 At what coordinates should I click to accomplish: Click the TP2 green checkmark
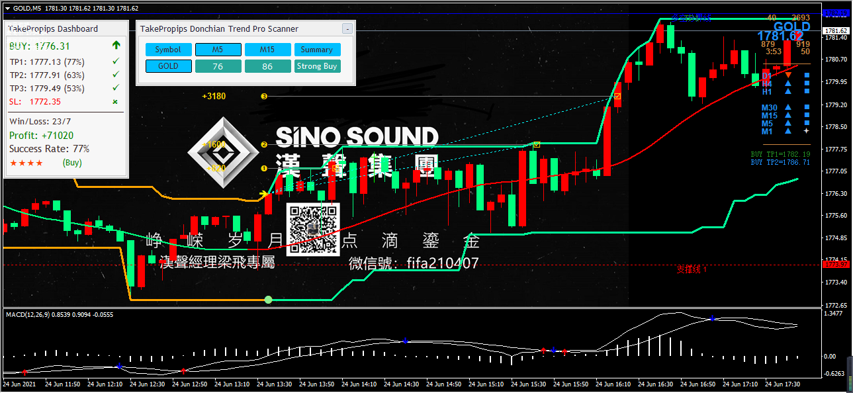pyautogui.click(x=116, y=75)
